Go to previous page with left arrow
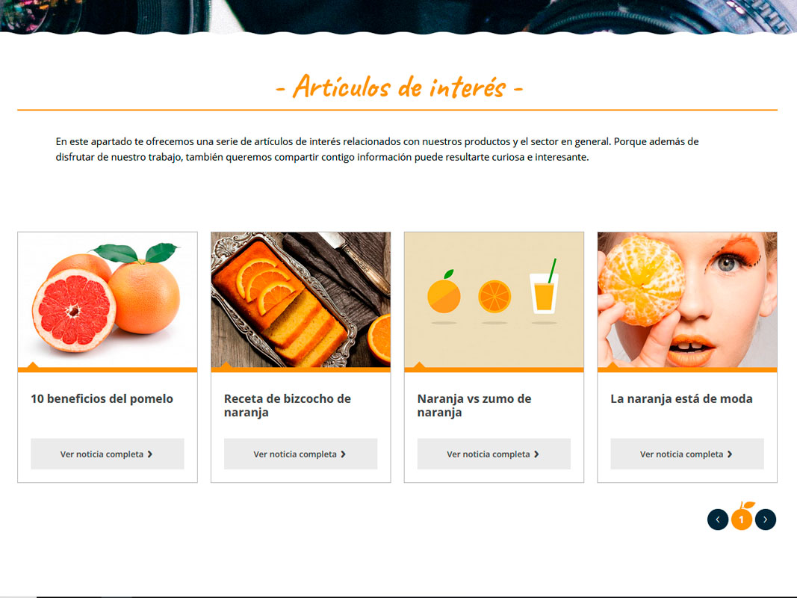Screen dimensions: 797x598 coord(718,520)
